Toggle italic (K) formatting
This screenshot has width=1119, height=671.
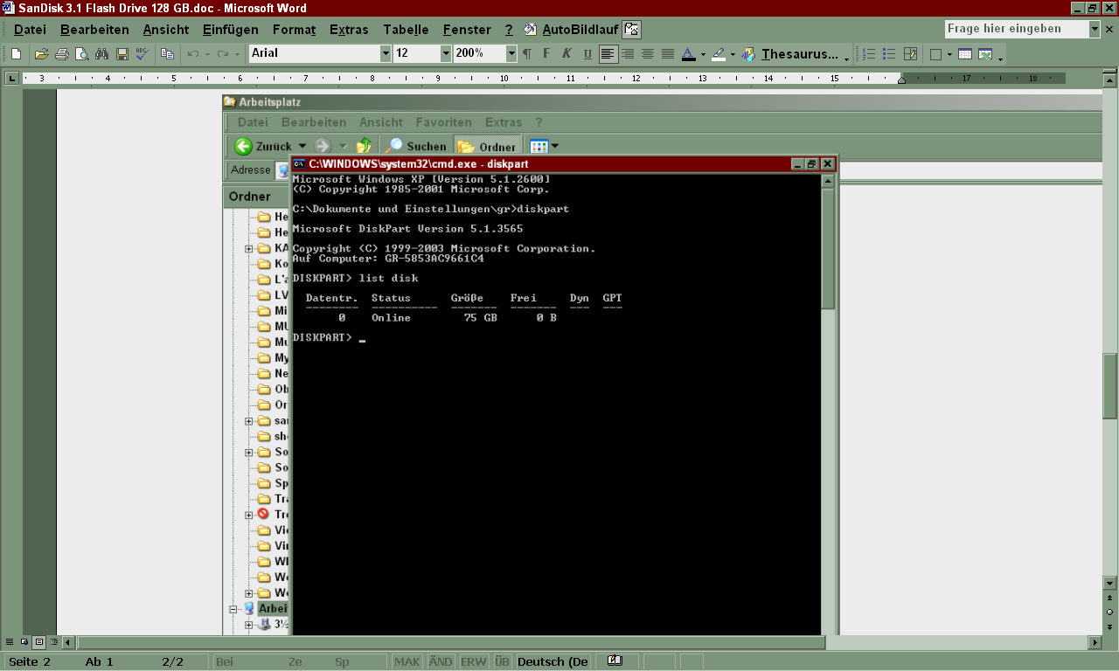coord(566,54)
